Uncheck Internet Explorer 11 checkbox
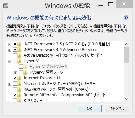Screen dimensions: 135x118 tap(15, 78)
